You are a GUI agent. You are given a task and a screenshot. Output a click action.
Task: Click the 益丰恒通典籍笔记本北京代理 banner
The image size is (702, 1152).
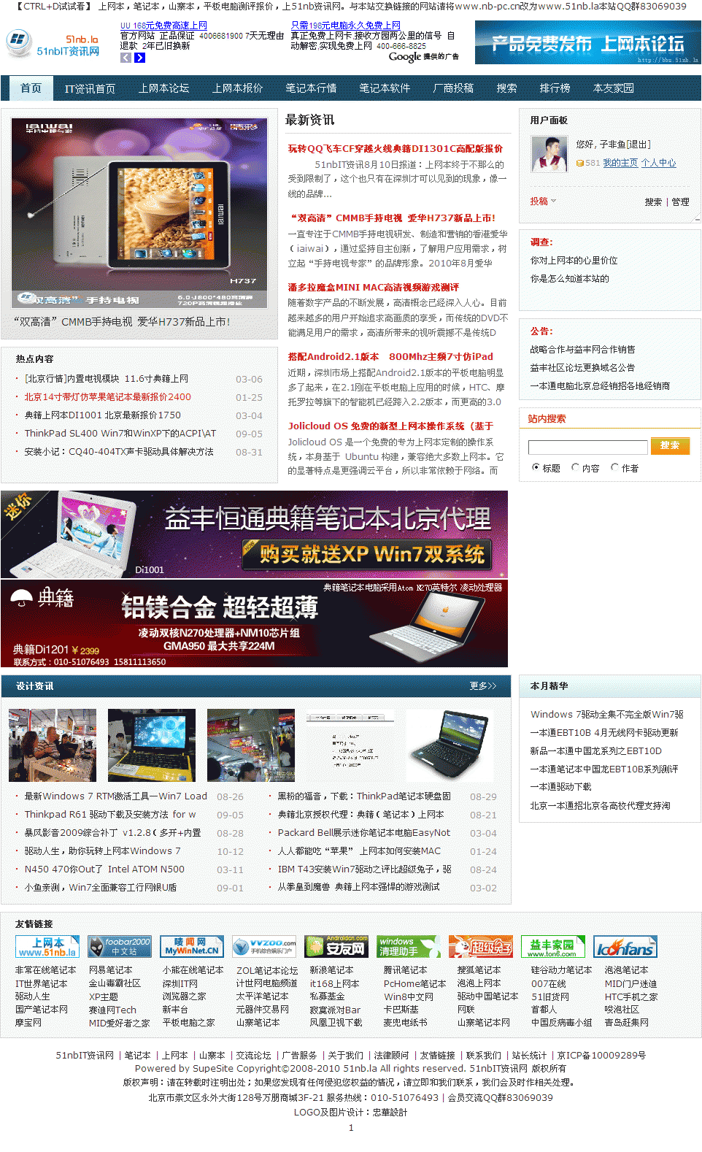point(254,534)
